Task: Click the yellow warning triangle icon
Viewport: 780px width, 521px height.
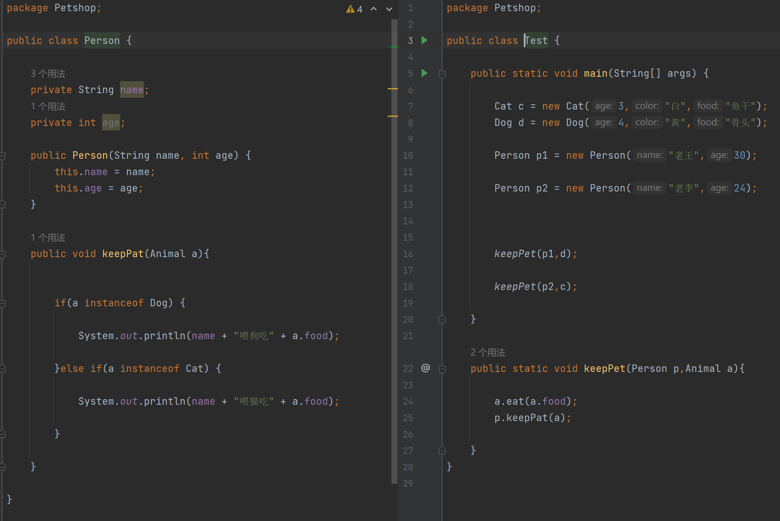Action: (x=350, y=9)
